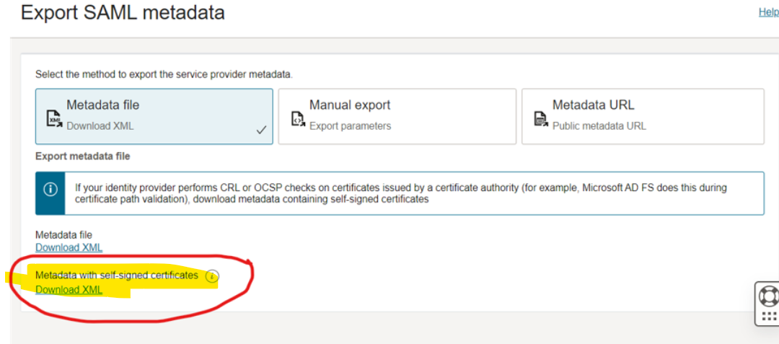The image size is (779, 344).
Task: Click the XML file icon in Metadata file card
Action: click(x=54, y=118)
